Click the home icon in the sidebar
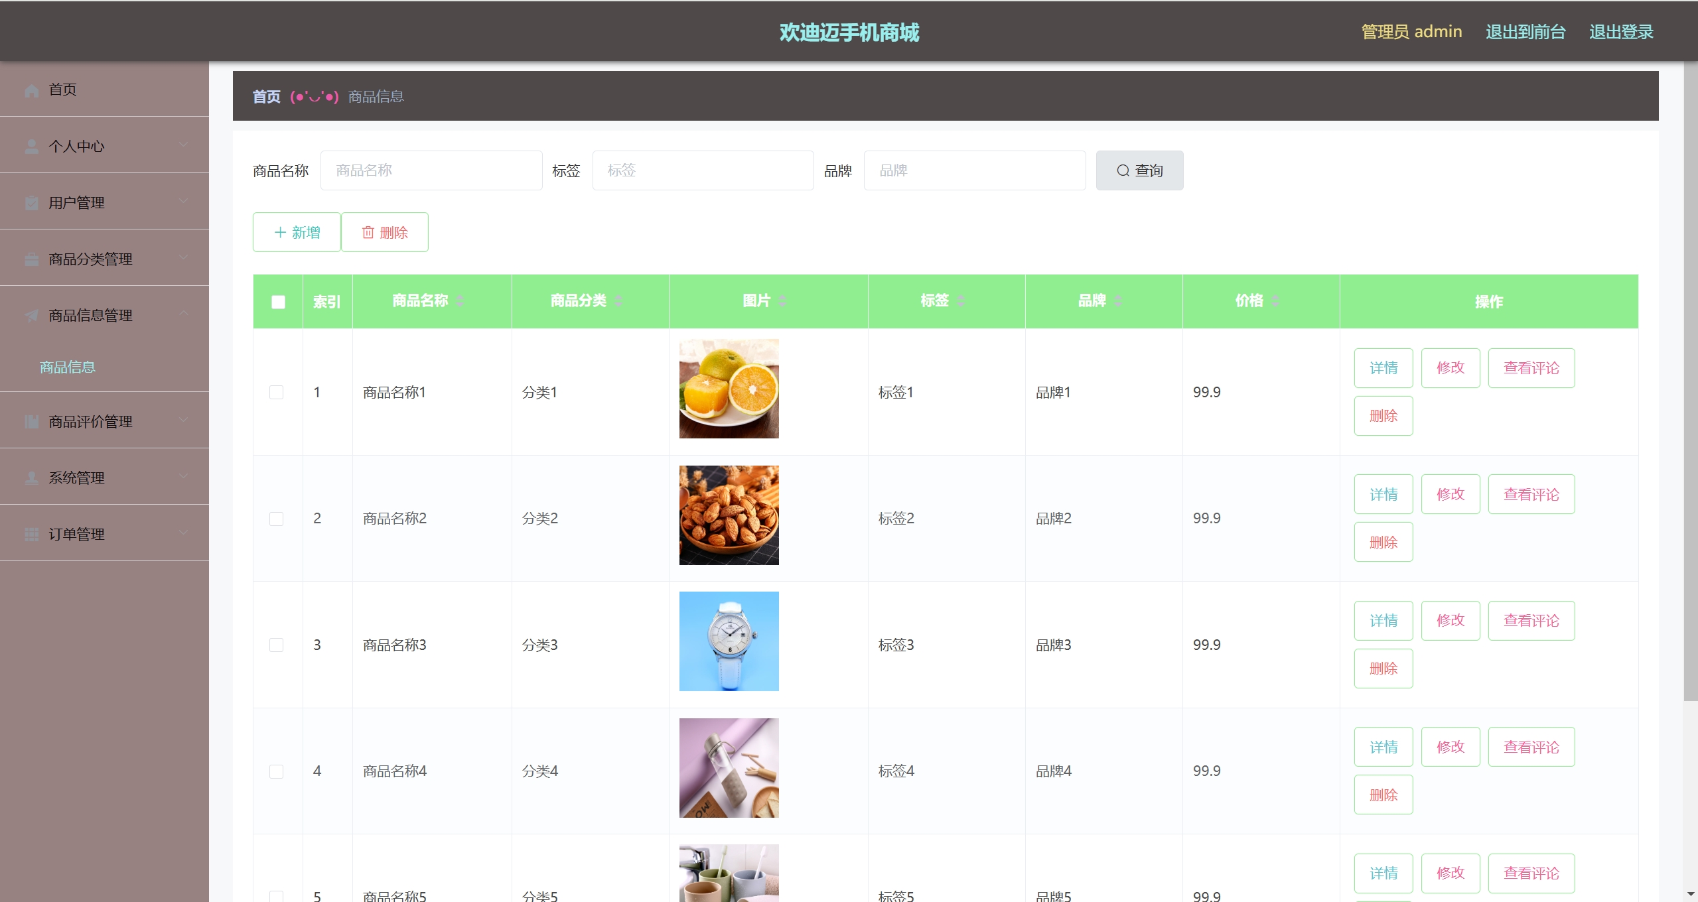 coord(31,90)
